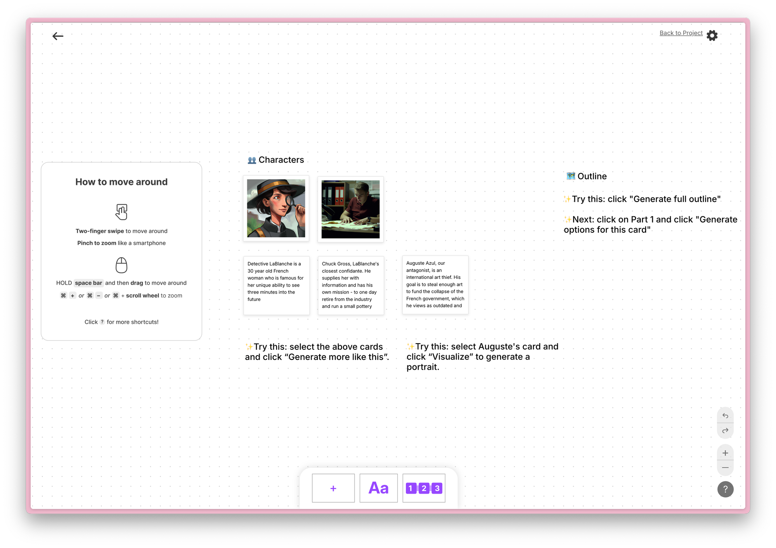Click the back arrow icon
The image size is (776, 548).
[x=58, y=36]
